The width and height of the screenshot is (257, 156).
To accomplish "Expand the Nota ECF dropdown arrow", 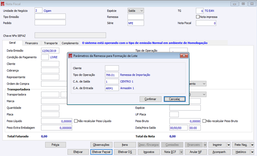I will pyautogui.click(x=181, y=152).
